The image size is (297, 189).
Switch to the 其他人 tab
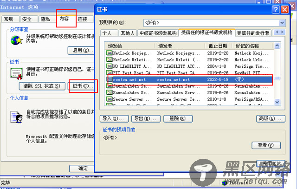tap(128, 33)
